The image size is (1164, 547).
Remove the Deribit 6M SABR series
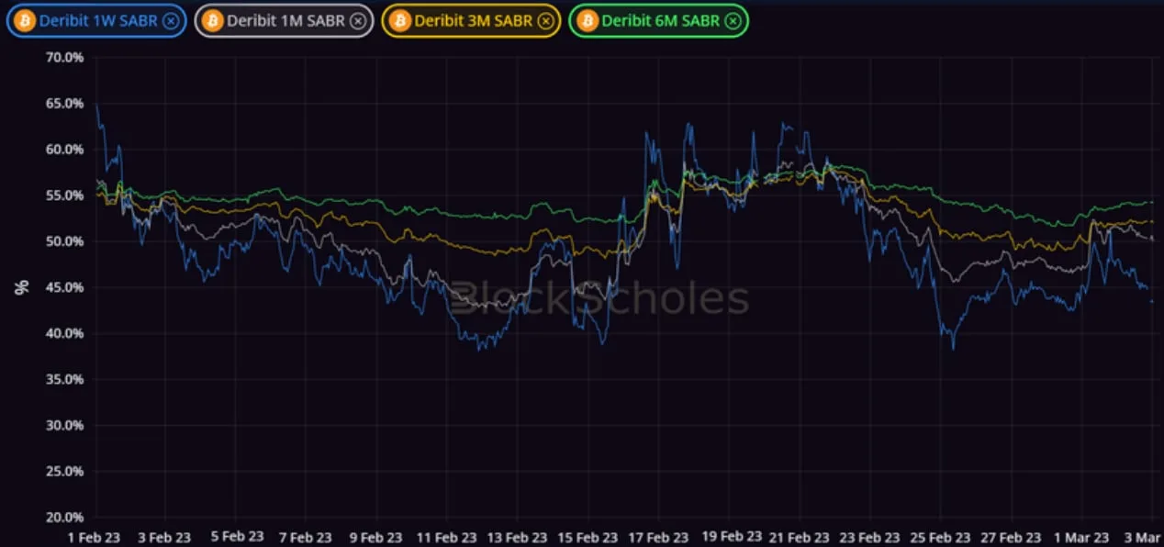tap(733, 20)
